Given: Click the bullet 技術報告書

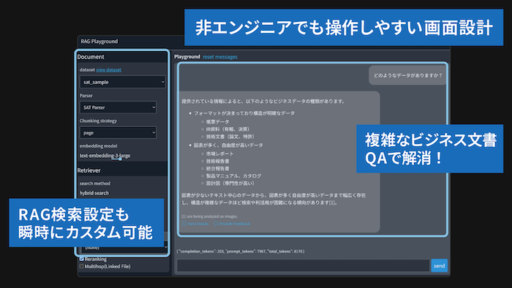Looking at the screenshot, I should 217,161.
